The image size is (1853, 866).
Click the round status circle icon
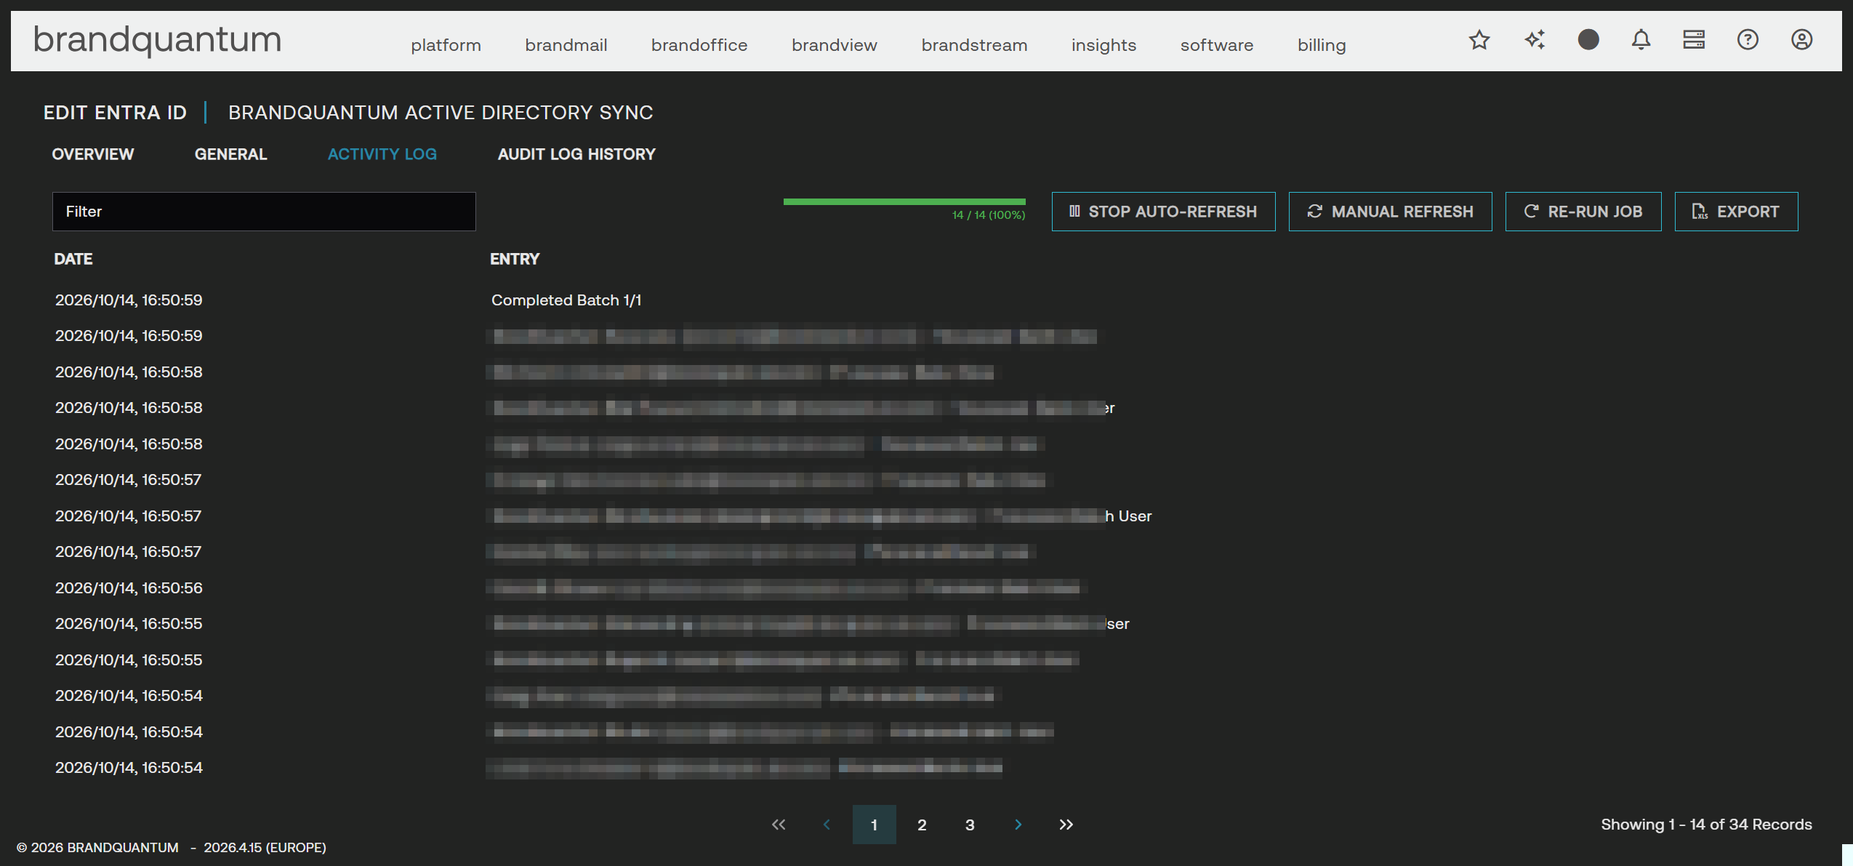pos(1588,39)
